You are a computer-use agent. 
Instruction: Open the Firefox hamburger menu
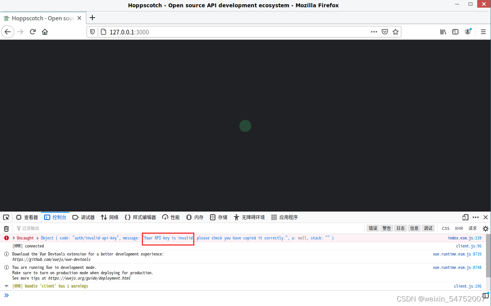(x=483, y=32)
